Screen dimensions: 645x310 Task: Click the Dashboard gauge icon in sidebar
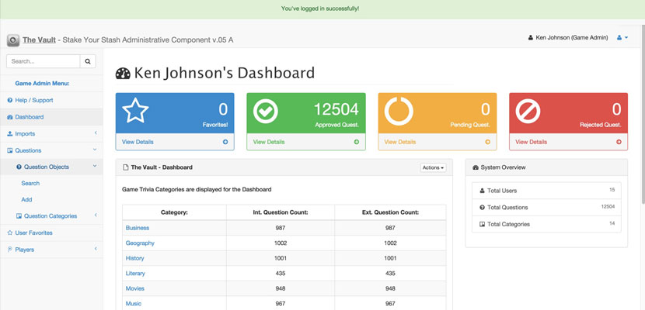[10, 117]
